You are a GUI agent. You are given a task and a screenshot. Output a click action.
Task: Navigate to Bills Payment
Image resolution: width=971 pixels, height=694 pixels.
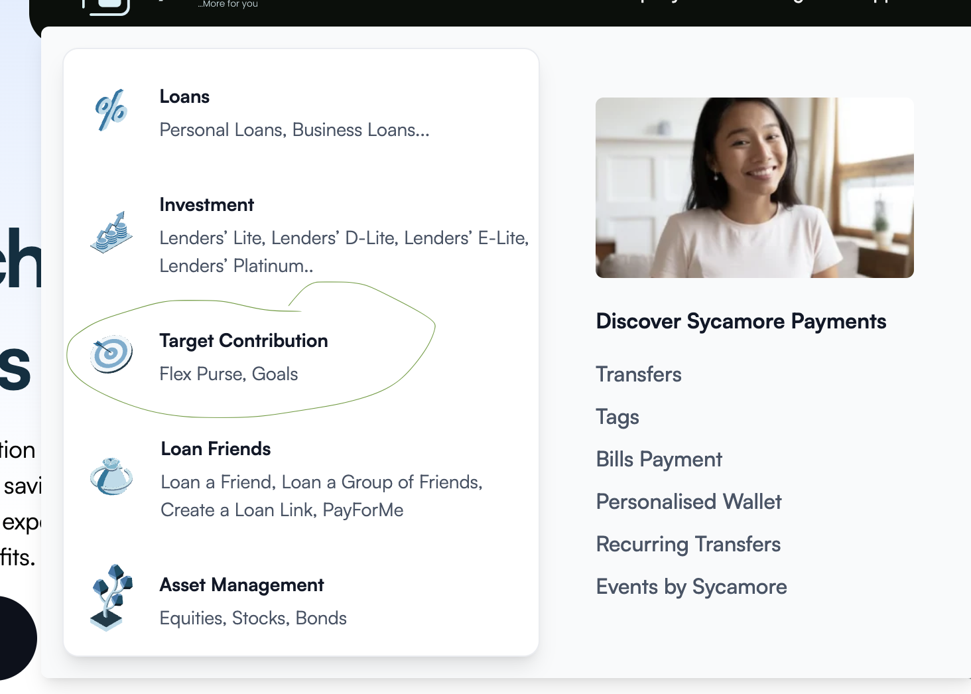pyautogui.click(x=659, y=459)
